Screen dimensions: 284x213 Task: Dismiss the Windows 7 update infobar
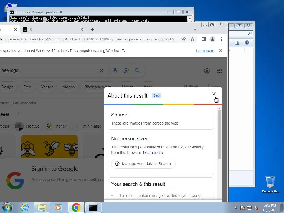[220, 50]
